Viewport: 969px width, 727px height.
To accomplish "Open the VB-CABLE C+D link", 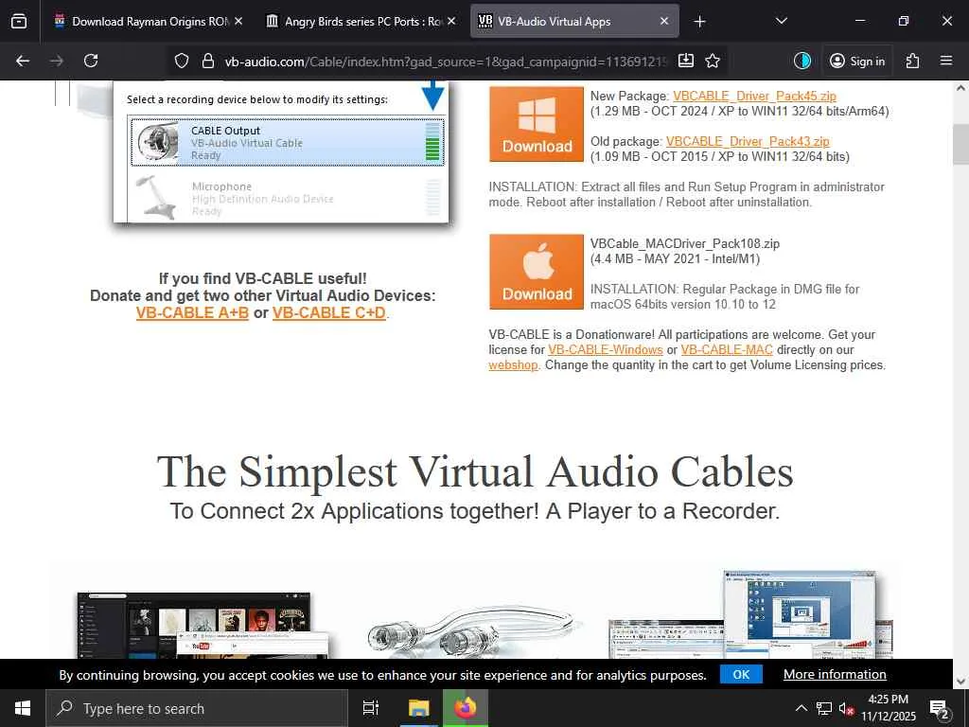I will click(x=328, y=312).
